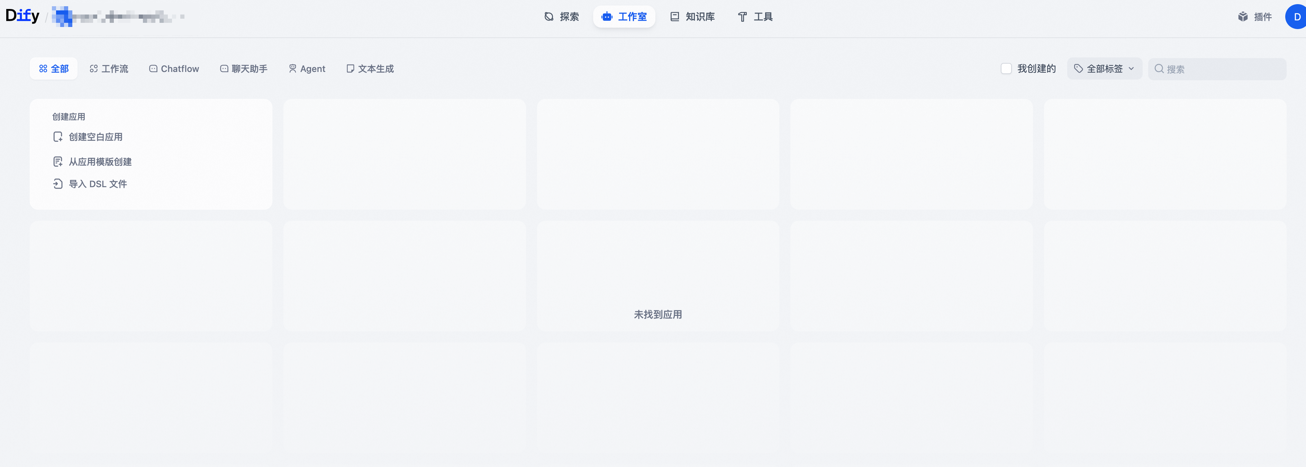
Task: Focus the 搜索 search field
Action: (1222, 69)
